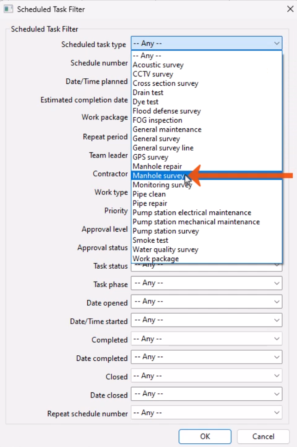
Task: Expand the Date/Time started dropdown
Action: [206, 320]
